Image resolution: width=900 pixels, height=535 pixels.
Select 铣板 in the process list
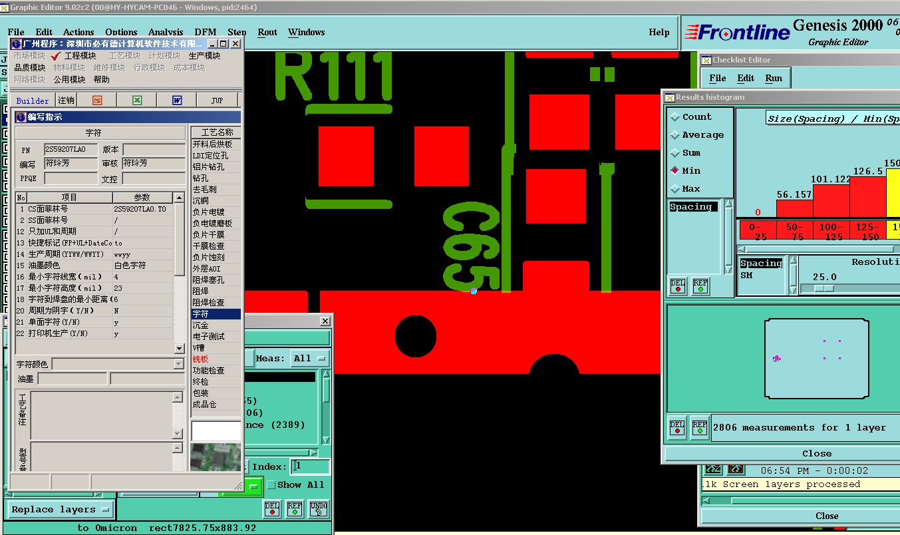(x=216, y=359)
